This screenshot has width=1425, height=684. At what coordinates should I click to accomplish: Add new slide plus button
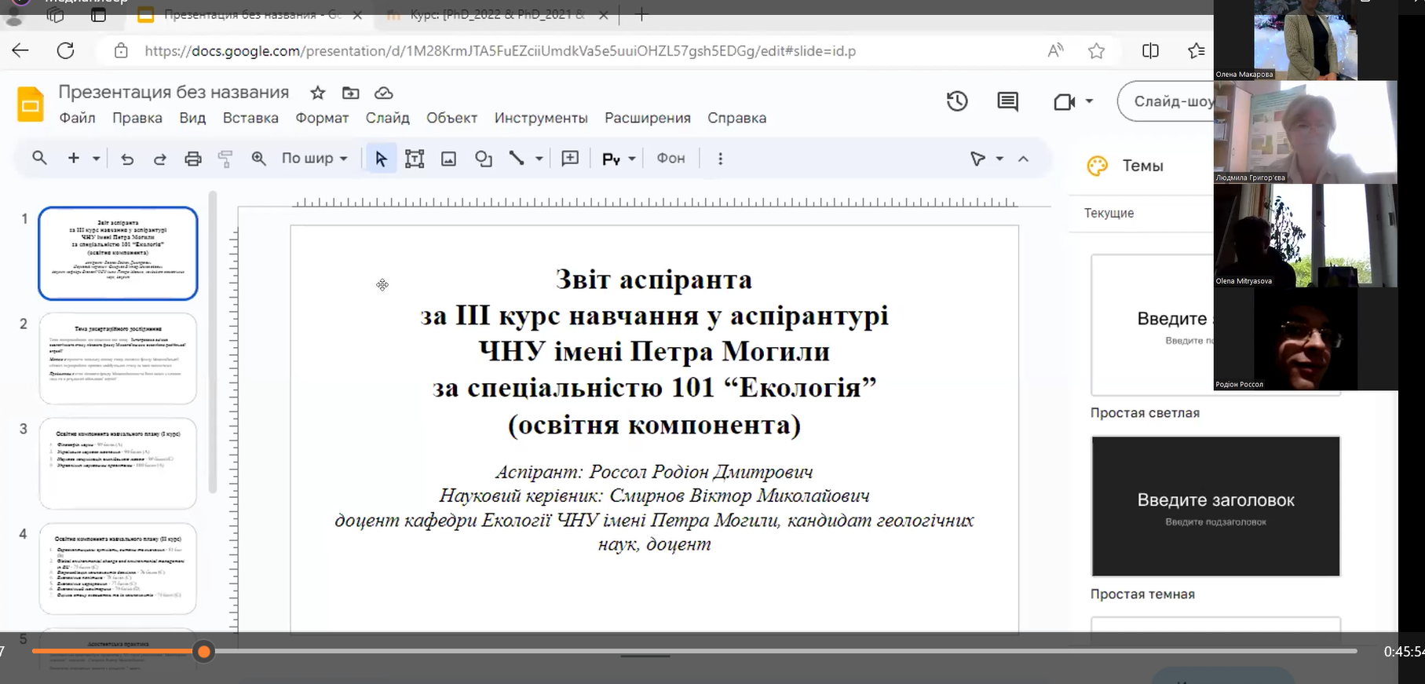(74, 159)
